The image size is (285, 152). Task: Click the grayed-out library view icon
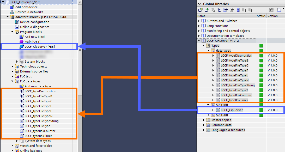271,10
